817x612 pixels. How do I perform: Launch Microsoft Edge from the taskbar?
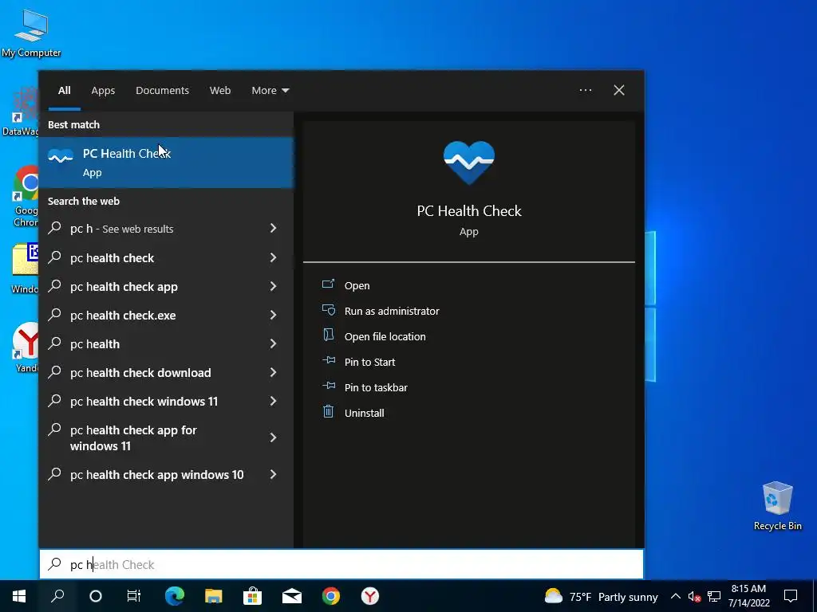tap(175, 596)
